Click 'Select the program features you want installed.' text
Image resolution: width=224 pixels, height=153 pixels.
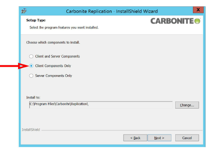click(x=64, y=28)
